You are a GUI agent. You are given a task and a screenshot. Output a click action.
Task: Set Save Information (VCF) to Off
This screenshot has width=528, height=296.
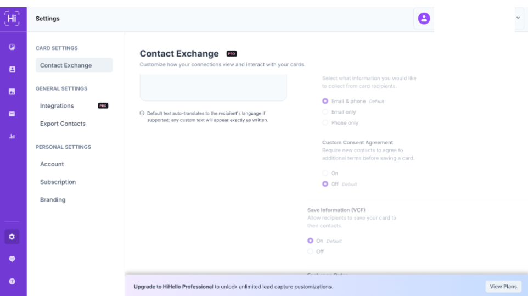[x=311, y=252]
